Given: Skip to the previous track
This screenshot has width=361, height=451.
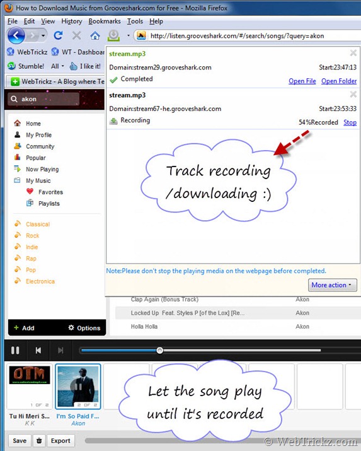Looking at the screenshot, I should click(38, 350).
